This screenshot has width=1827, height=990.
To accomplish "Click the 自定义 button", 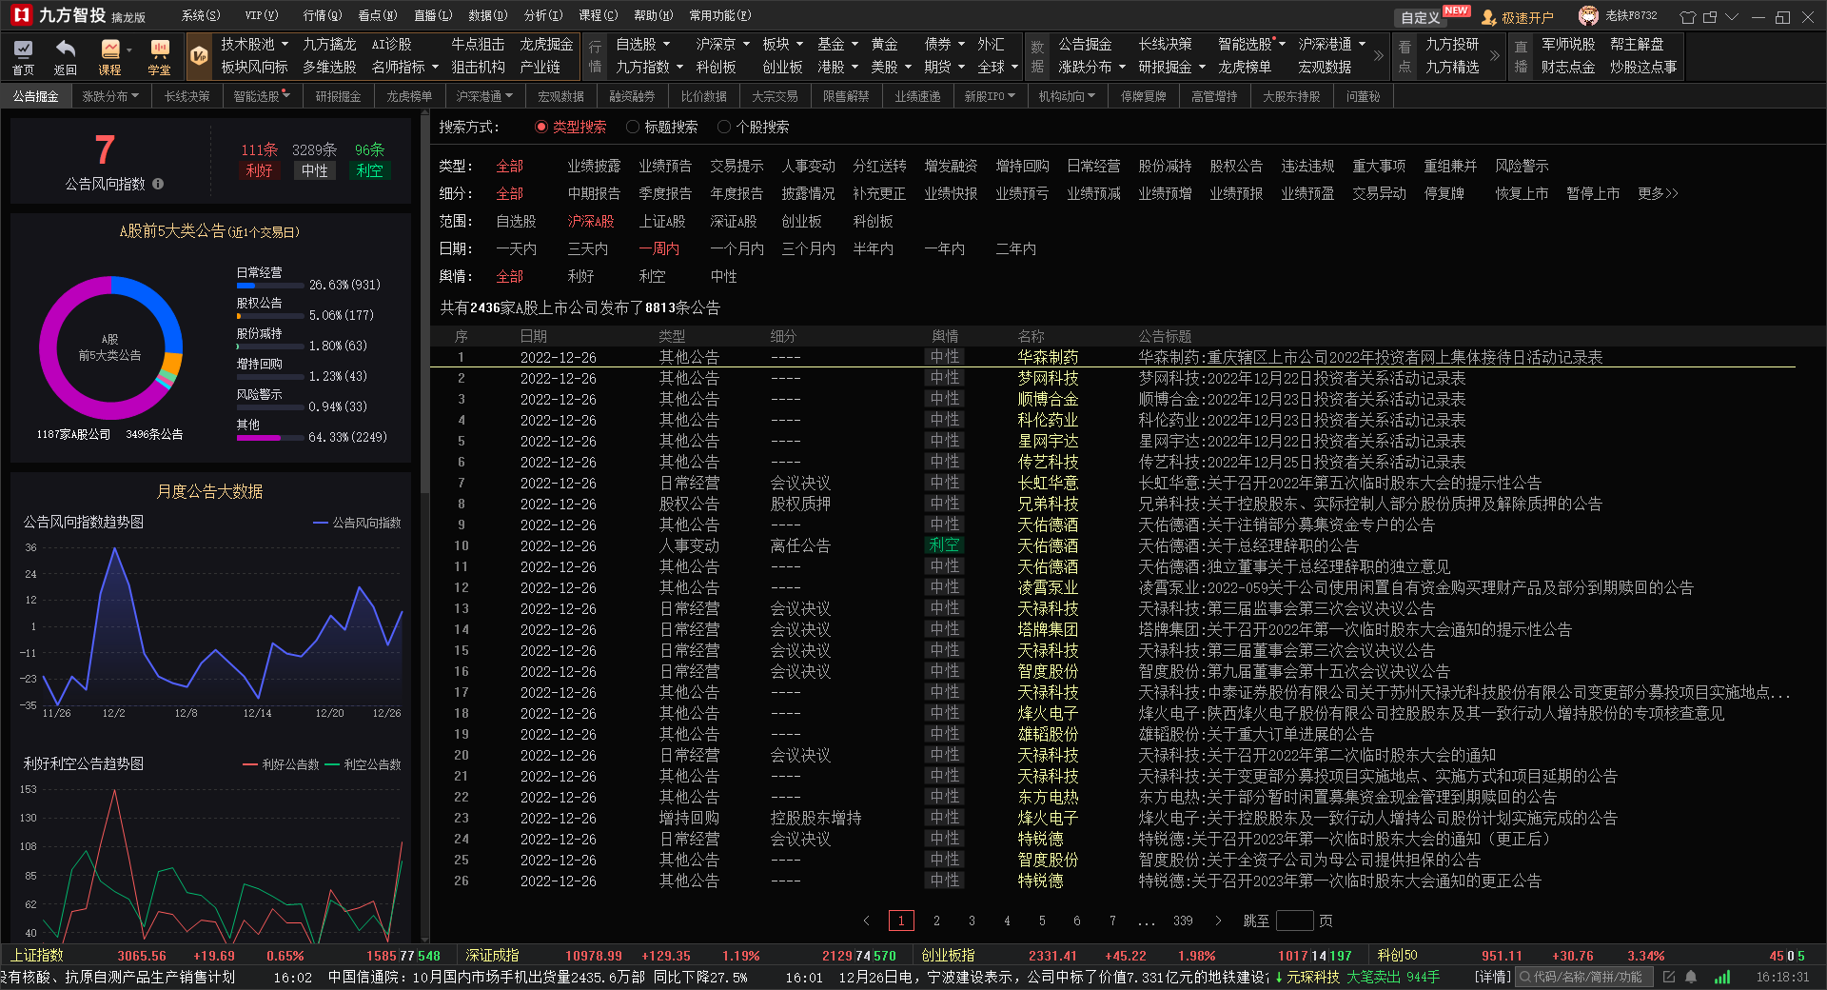I will [x=1420, y=17].
